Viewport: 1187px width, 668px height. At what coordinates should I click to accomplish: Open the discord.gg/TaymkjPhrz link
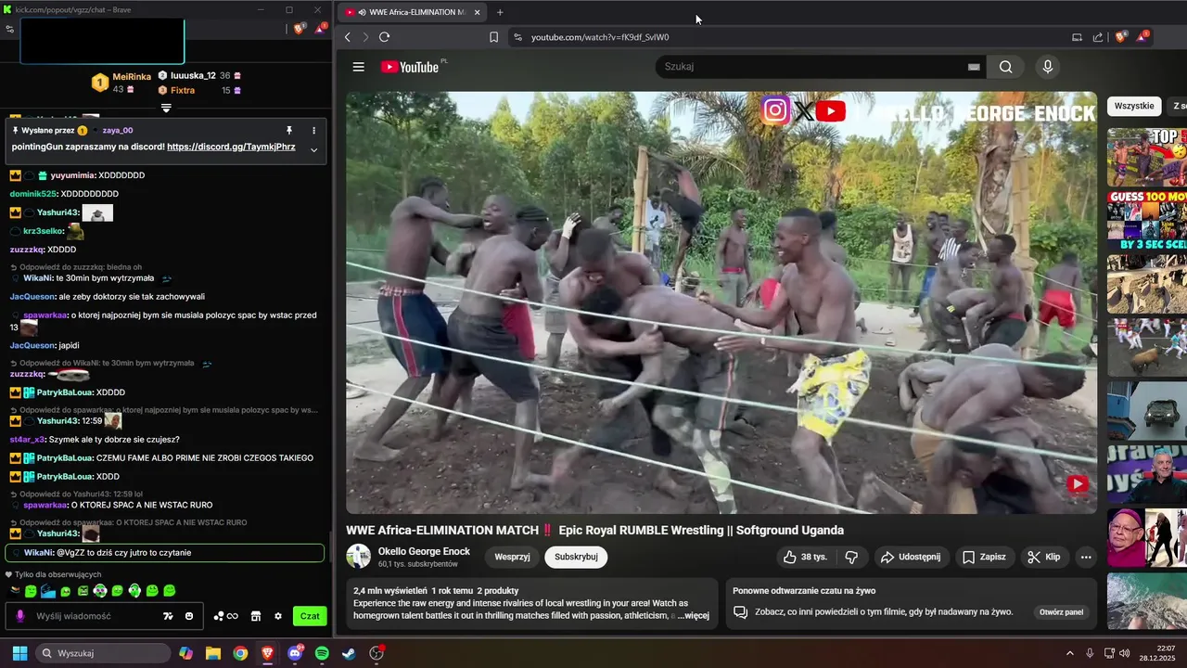231,147
